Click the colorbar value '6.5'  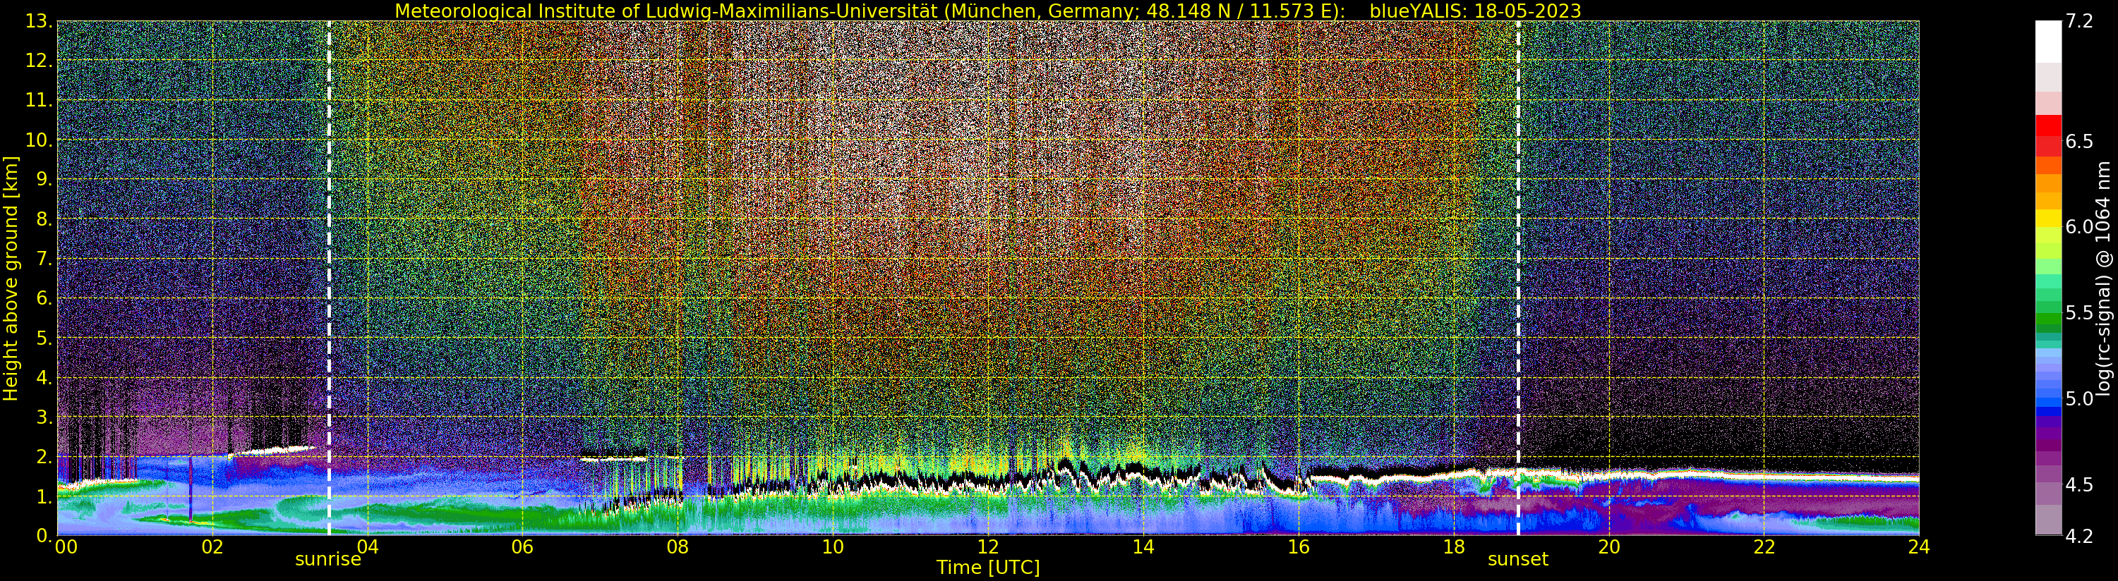pyautogui.click(x=2079, y=141)
